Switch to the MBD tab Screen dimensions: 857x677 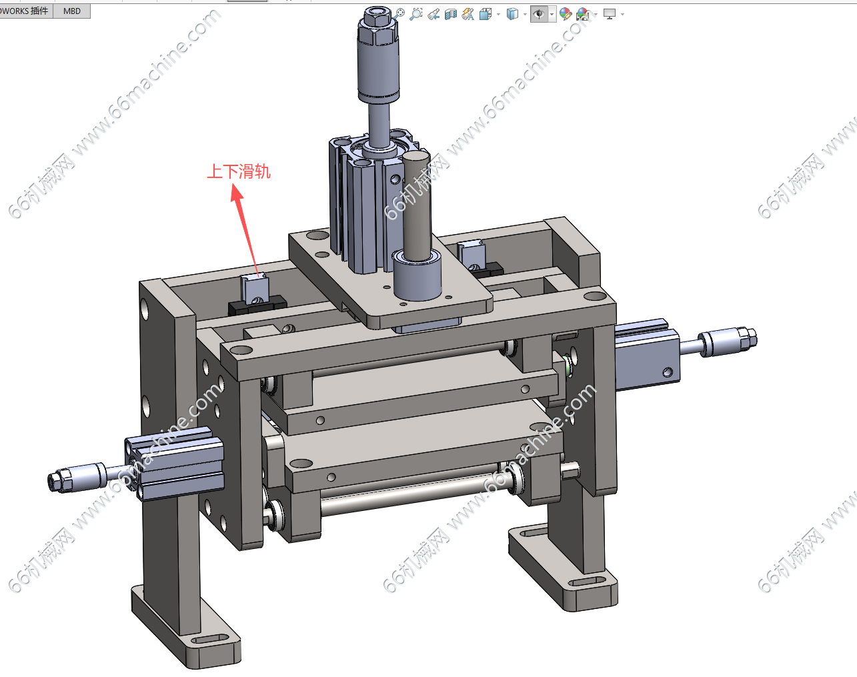pos(72,11)
